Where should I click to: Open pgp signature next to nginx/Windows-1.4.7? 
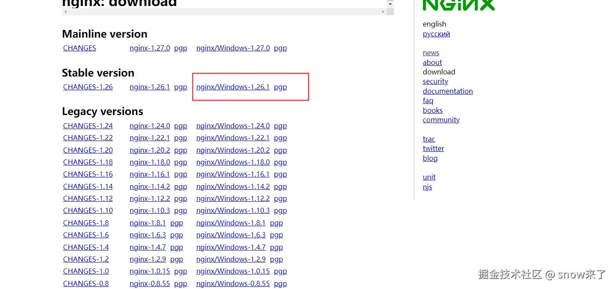tap(277, 248)
